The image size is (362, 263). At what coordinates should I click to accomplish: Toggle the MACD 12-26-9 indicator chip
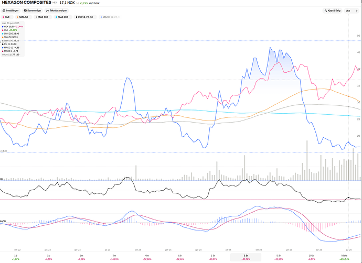pos(110,17)
